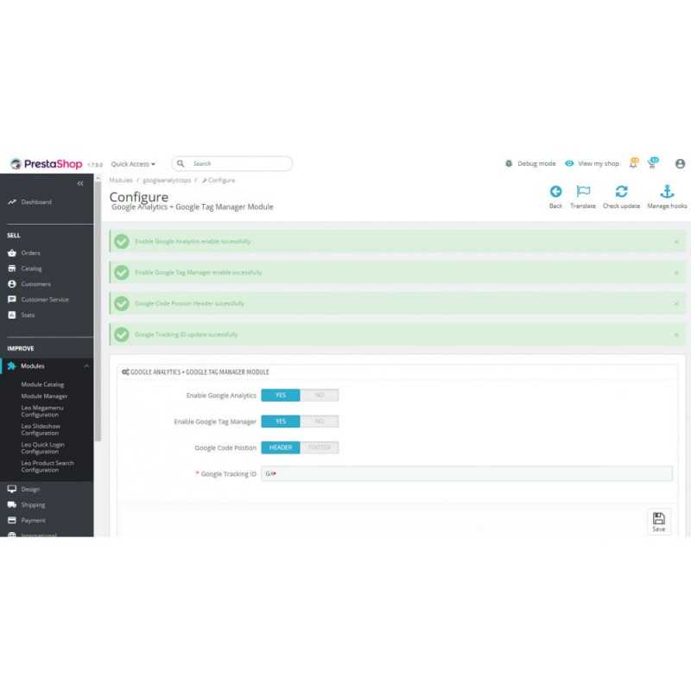Set Enable Google Tag Manager to NO
This screenshot has width=691, height=691.
319,422
